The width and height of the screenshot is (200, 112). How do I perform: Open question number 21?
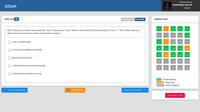[159, 55]
